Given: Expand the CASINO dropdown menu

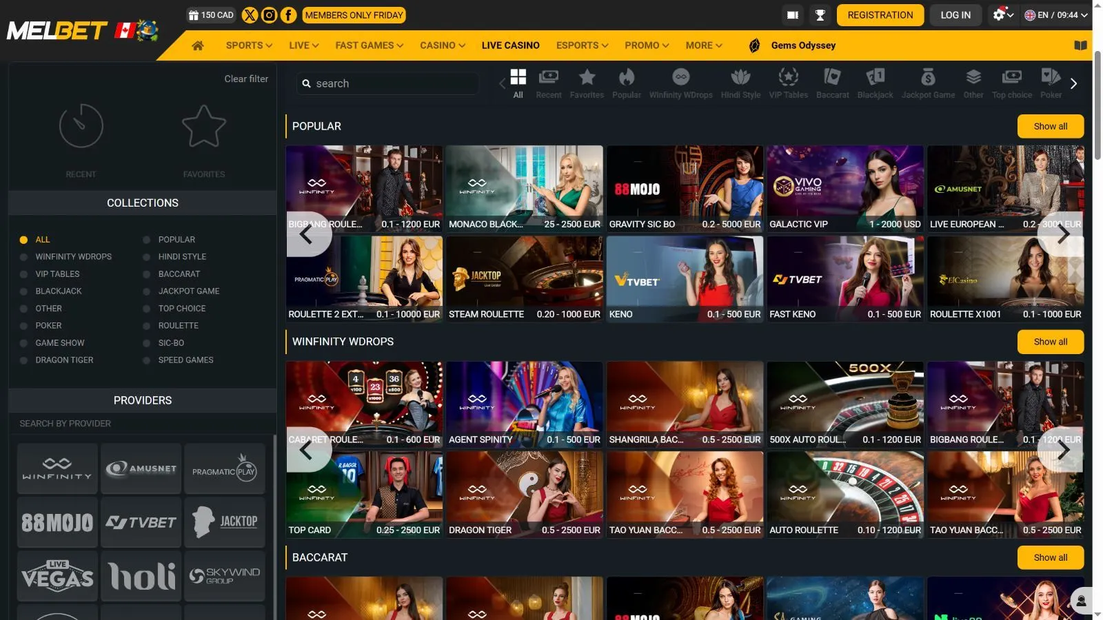Looking at the screenshot, I should pyautogui.click(x=443, y=45).
